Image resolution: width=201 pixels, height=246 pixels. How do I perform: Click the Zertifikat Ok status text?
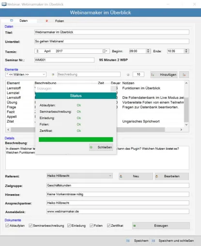click(79, 131)
